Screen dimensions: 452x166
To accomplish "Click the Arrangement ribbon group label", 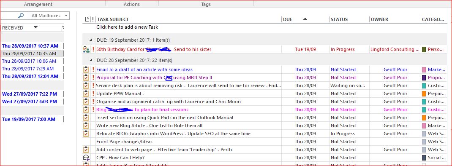I will [x=38, y=4].
